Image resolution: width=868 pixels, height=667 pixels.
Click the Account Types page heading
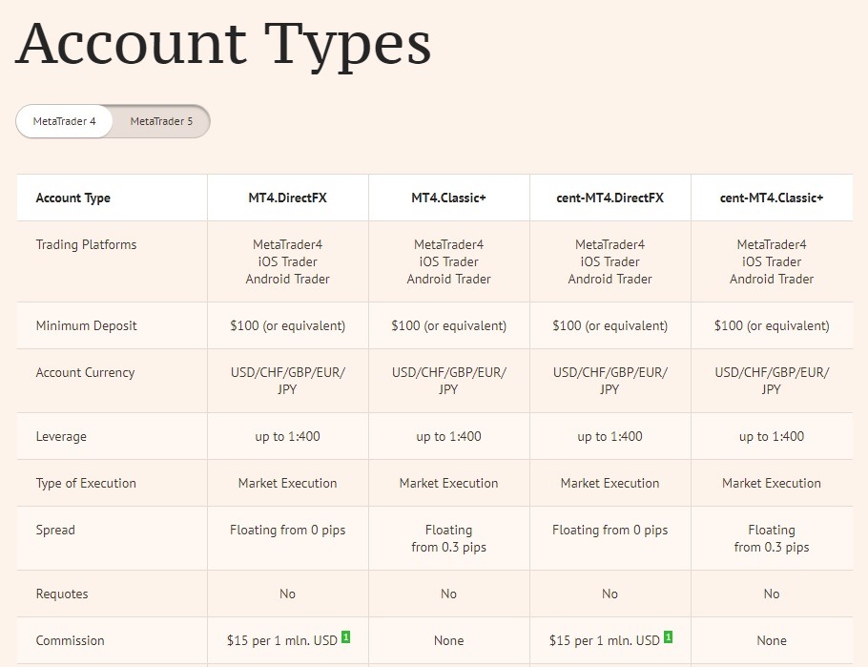223,44
